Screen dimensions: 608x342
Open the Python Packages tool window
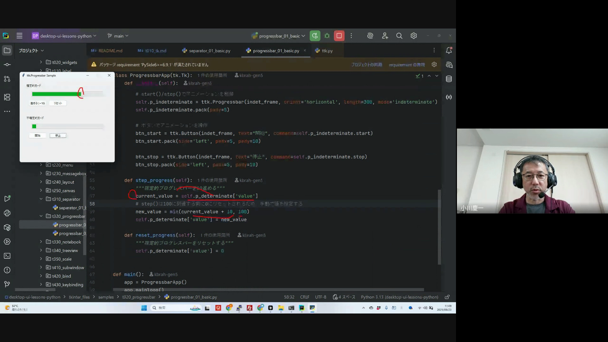point(7,227)
